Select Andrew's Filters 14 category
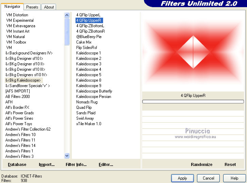Viewport: 247px width, 183px height. [x=20, y=146]
